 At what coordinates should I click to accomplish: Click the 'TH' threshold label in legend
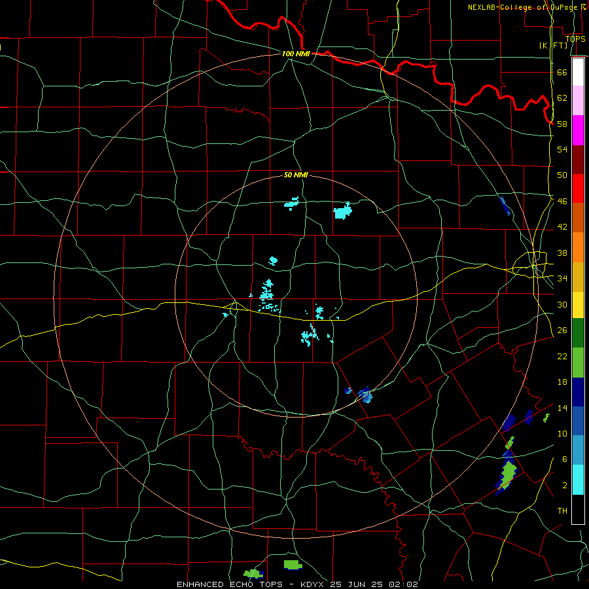562,511
